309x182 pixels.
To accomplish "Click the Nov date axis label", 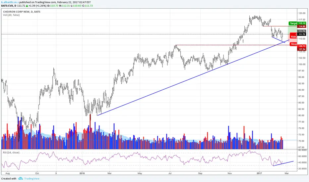I will (229, 173).
